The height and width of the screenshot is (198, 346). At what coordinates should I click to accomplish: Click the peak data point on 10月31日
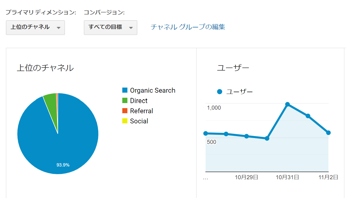[287, 104]
